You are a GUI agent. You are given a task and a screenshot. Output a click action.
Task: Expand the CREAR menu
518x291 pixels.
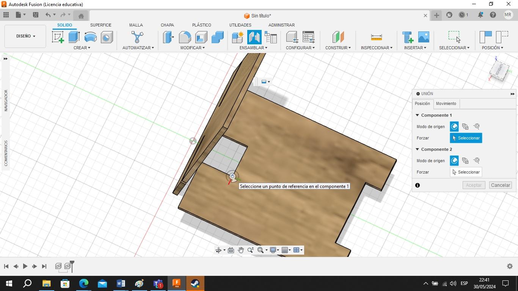[82, 48]
